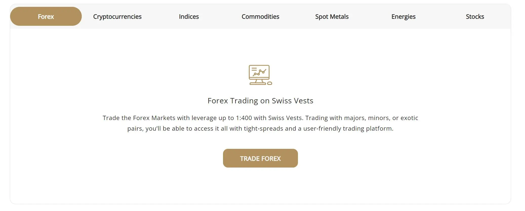This screenshot has height=211, width=525.
Task: Click the TRADE FOREX button
Action: click(260, 158)
